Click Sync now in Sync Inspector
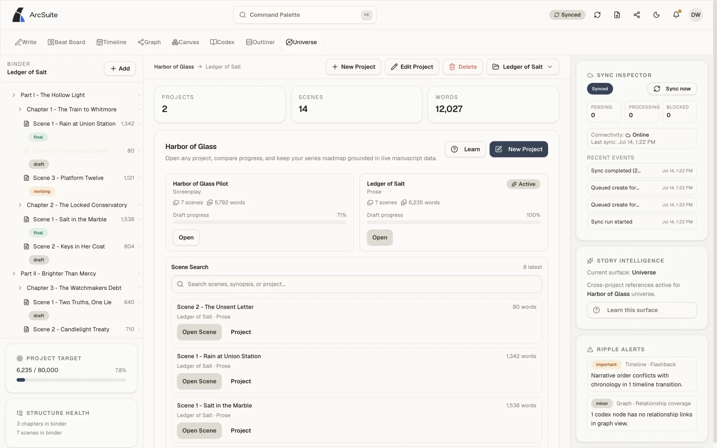The image size is (717, 448). pyautogui.click(x=672, y=89)
